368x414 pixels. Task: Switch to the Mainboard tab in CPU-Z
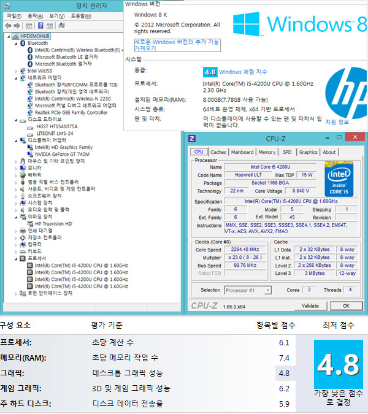[x=242, y=152]
